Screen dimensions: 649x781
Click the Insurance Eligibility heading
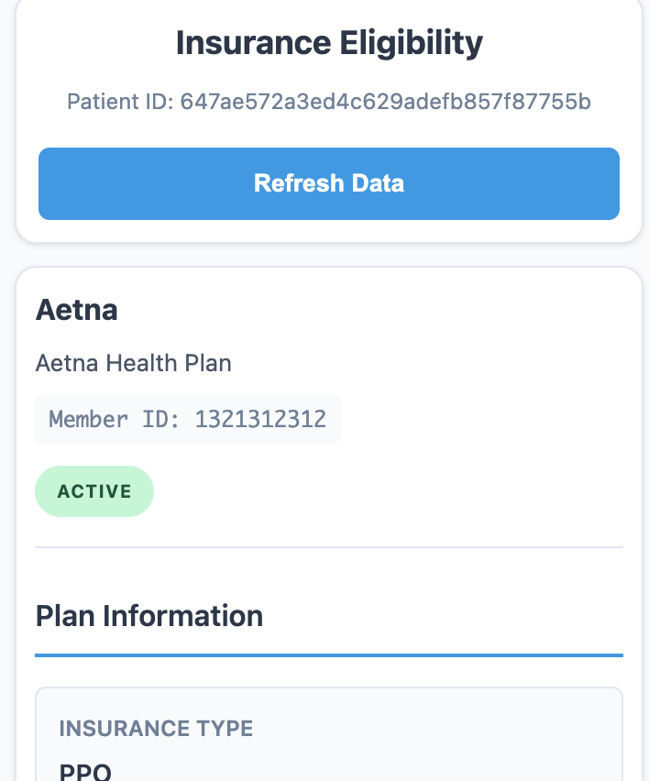[328, 43]
